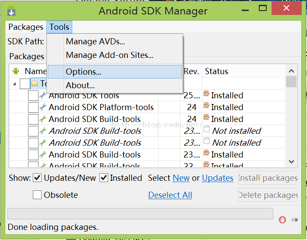Image resolution: width=307 pixels, height=240 pixels.
Task: Toggle the Tools folder checkbox
Action: 25,84
